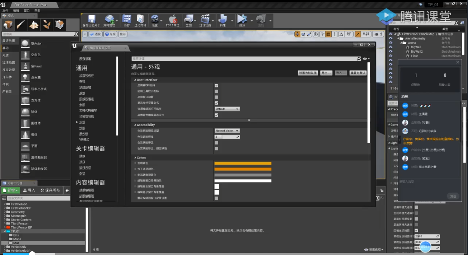Select the Paint brush mode icon
Viewport: 468px width, 255px height.
pos(21,25)
